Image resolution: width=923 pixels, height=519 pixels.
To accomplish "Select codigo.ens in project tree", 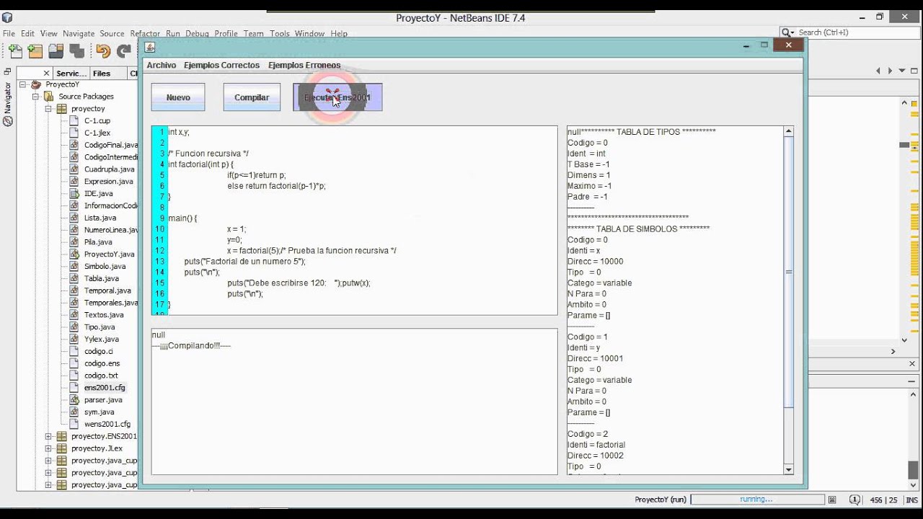I will [x=102, y=363].
